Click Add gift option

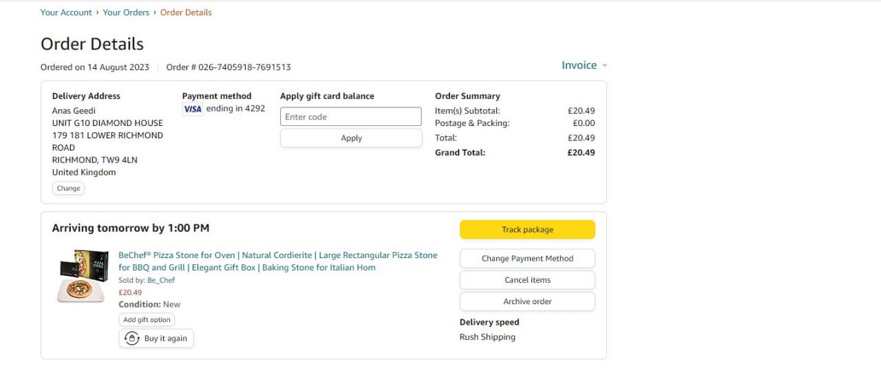(x=147, y=319)
